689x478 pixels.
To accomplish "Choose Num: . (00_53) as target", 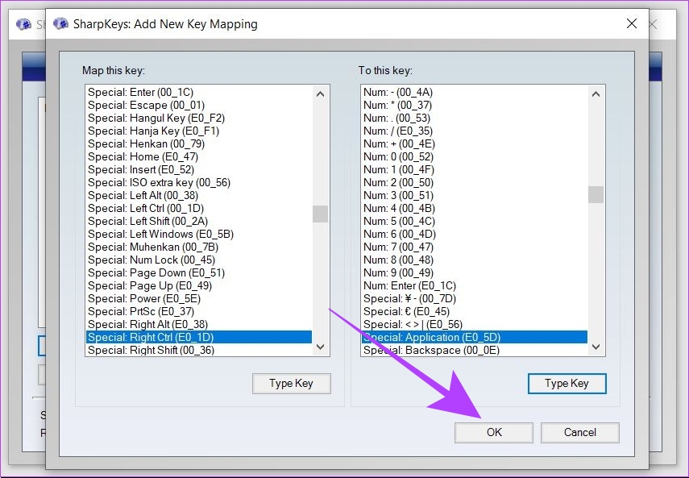I will pos(474,118).
